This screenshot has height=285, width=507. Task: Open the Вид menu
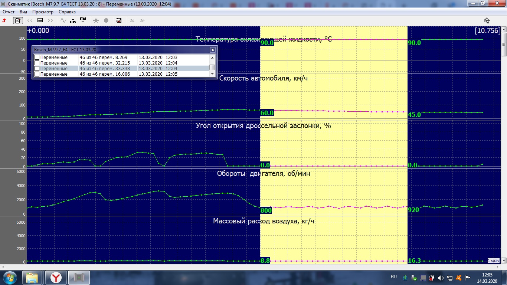[23, 12]
